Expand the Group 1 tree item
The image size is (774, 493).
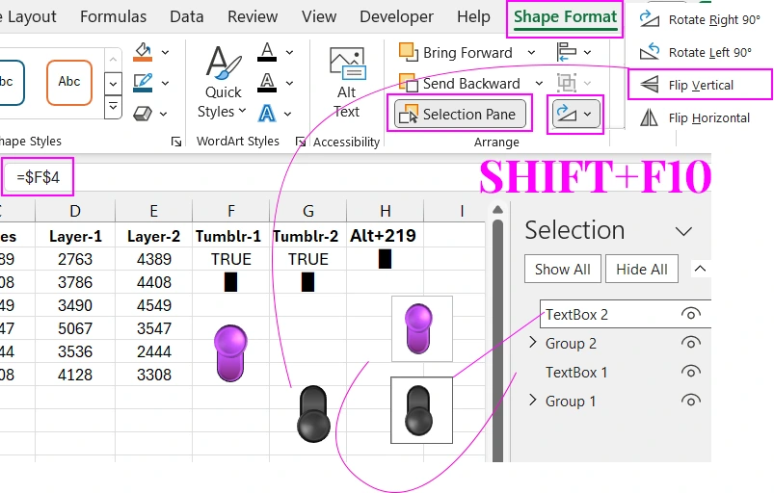coord(533,401)
